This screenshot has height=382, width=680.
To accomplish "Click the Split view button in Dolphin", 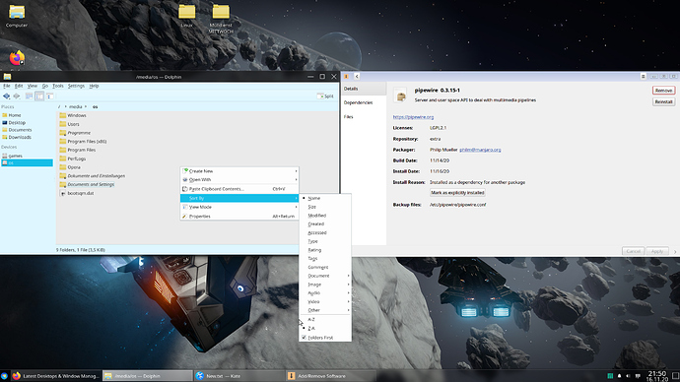I will (325, 96).
